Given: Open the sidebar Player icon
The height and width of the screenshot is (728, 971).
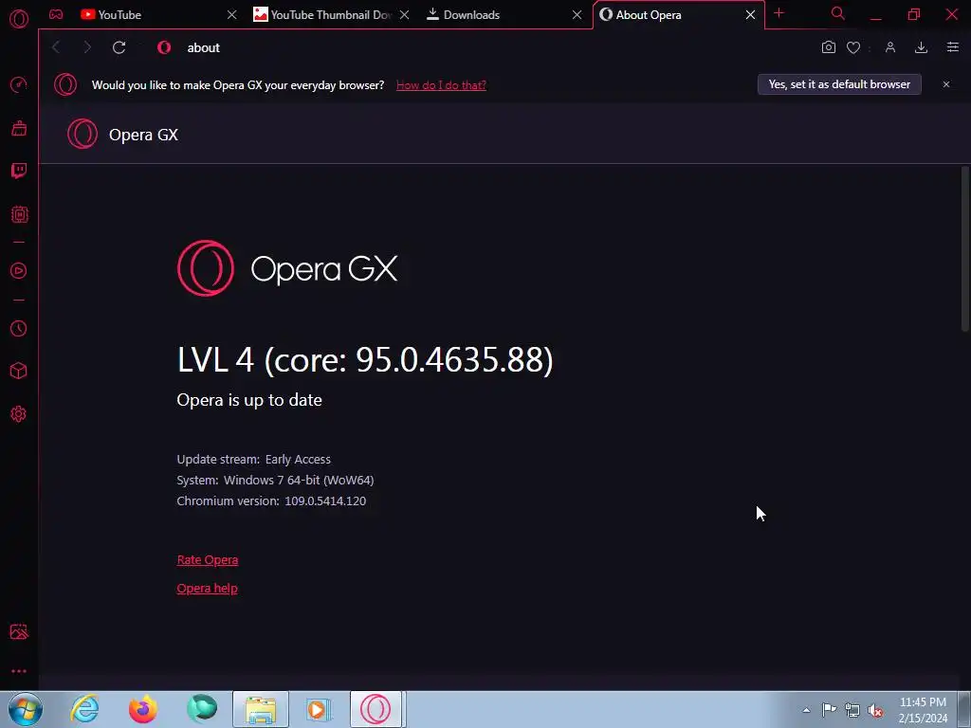Looking at the screenshot, I should [19, 270].
